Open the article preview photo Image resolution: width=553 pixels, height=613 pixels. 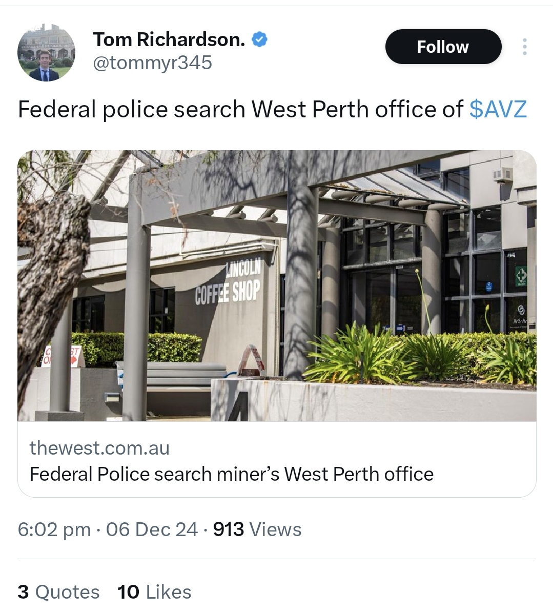pyautogui.click(x=277, y=285)
